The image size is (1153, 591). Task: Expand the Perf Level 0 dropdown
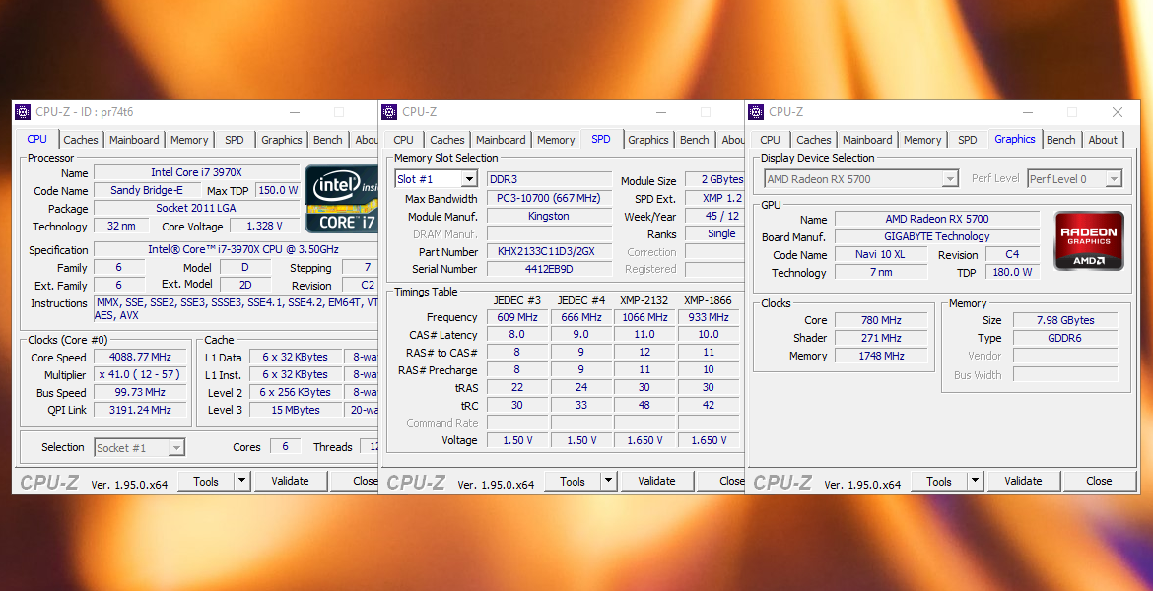pos(1114,179)
